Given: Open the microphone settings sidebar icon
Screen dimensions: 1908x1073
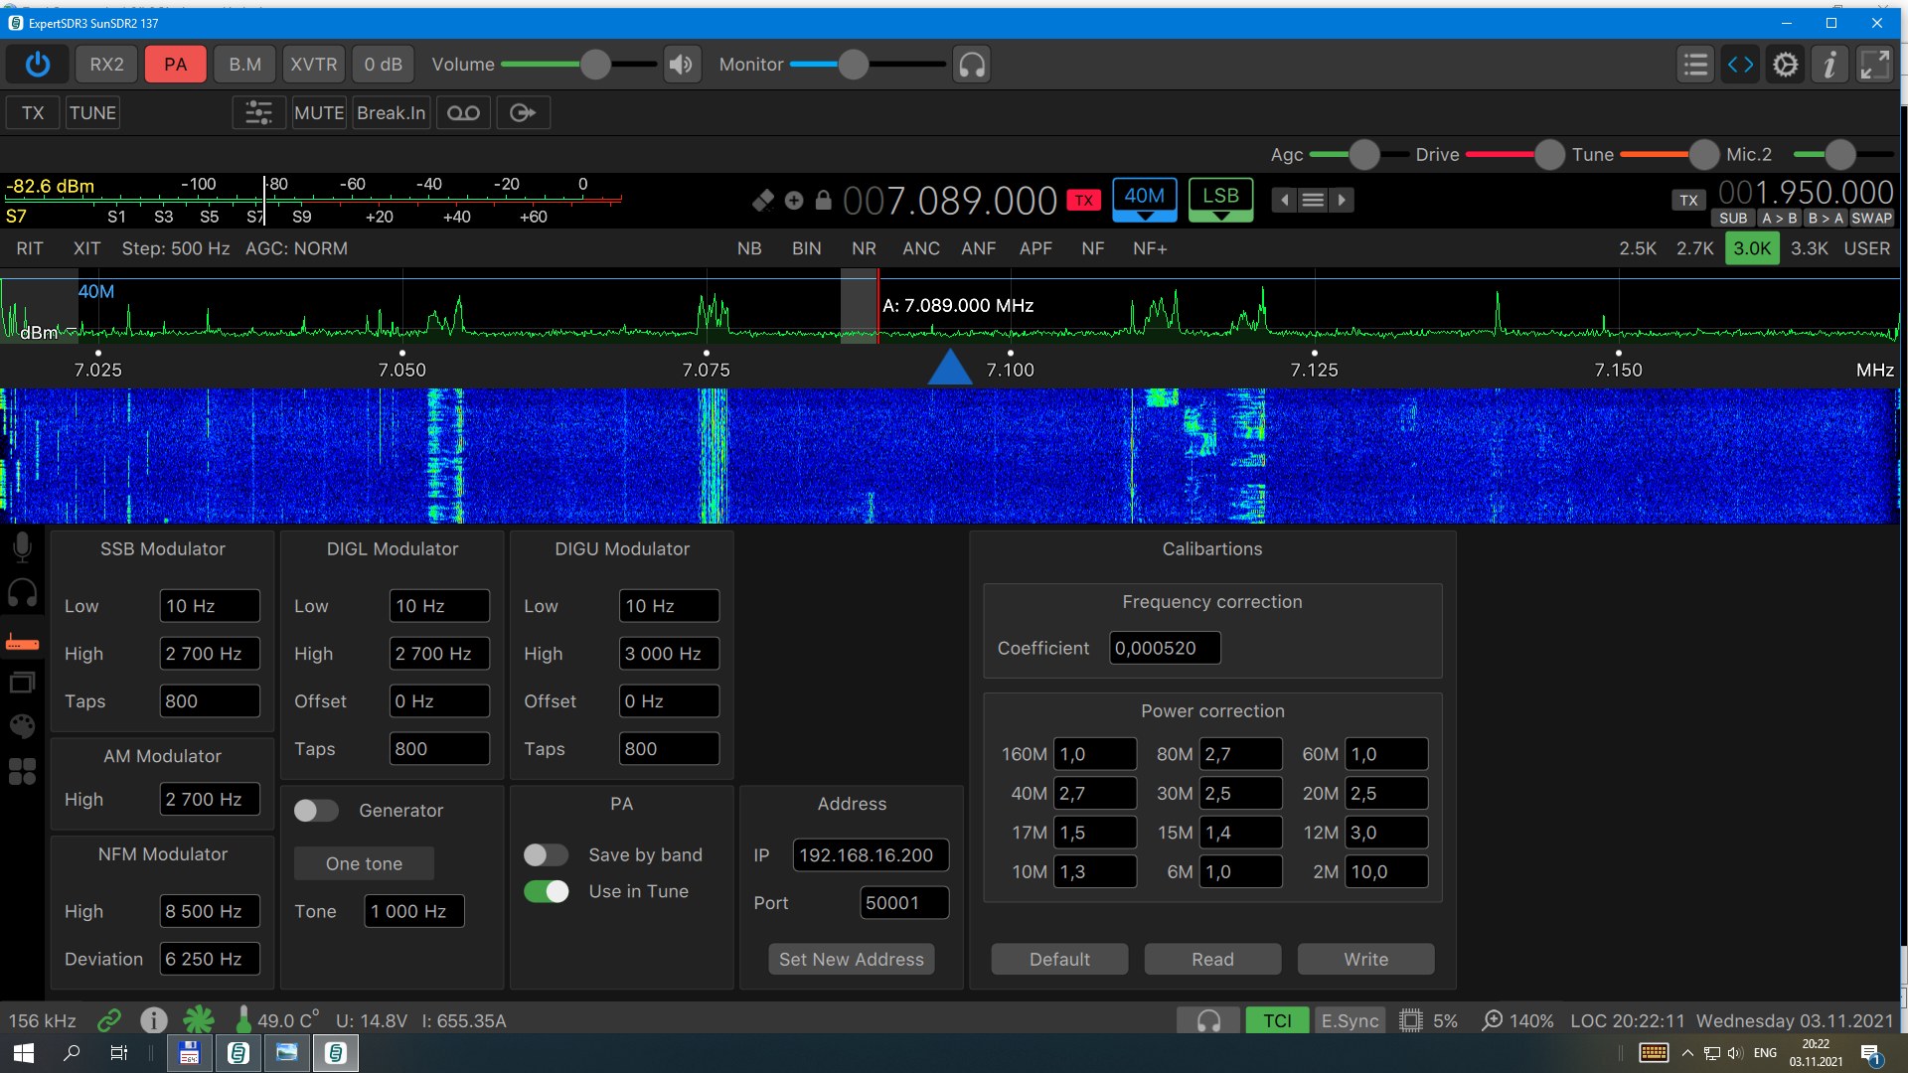Looking at the screenshot, I should (22, 547).
